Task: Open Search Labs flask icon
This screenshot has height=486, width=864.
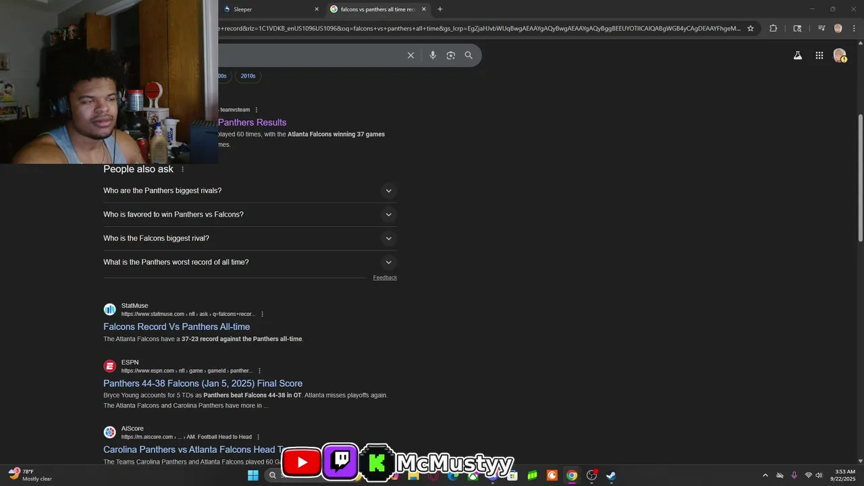Action: pyautogui.click(x=798, y=55)
